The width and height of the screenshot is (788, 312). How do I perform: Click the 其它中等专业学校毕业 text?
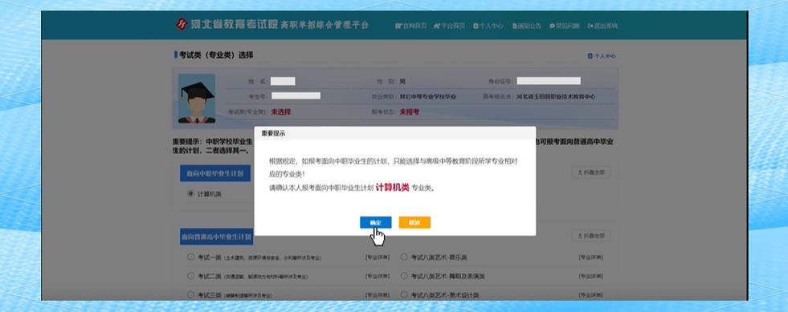point(427,96)
